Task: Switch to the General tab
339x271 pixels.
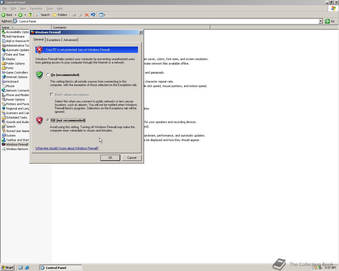Action: point(39,39)
